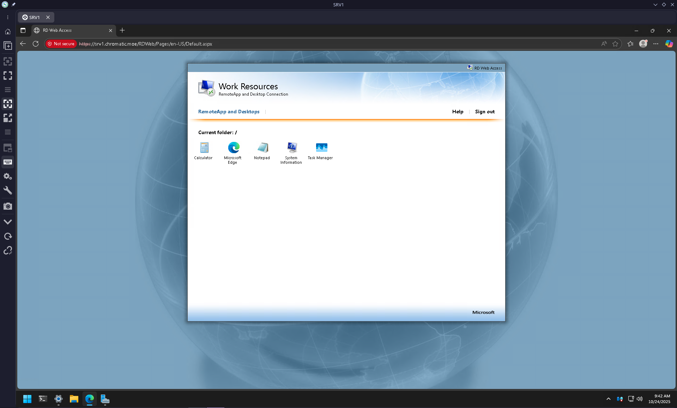Refresh the RD Web Access page
677x408 pixels.
36,44
